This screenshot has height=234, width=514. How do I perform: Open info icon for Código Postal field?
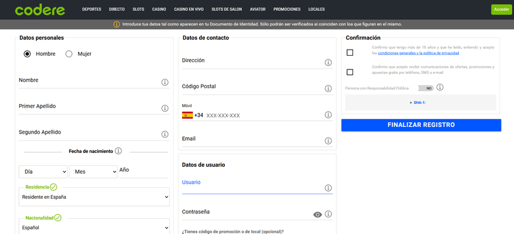(x=328, y=88)
